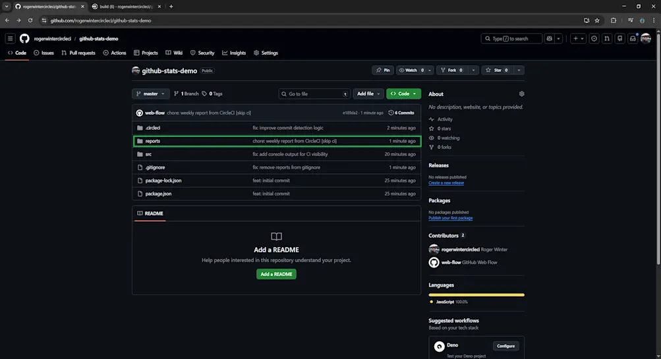
Task: Open the Issues icon in top header
Action: pyautogui.click(x=594, y=38)
